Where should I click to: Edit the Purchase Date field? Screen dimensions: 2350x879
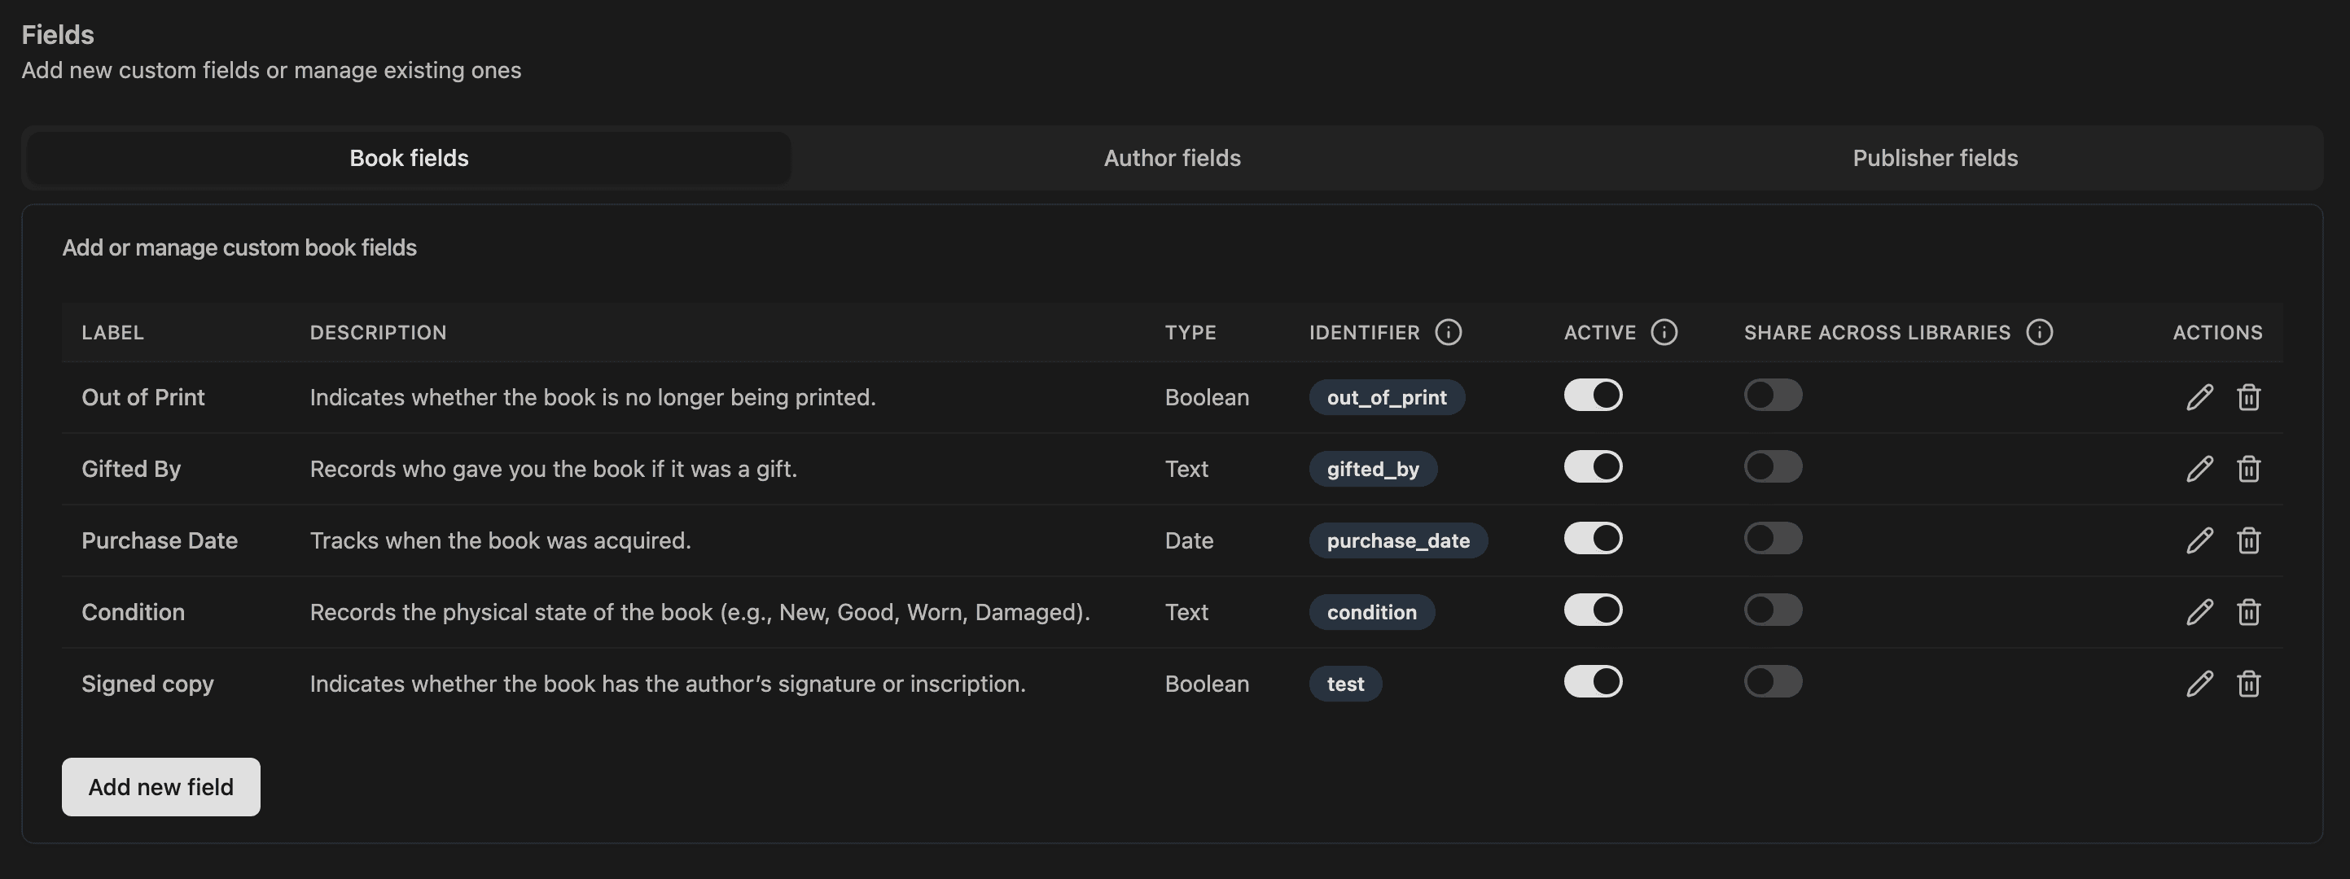point(2200,540)
